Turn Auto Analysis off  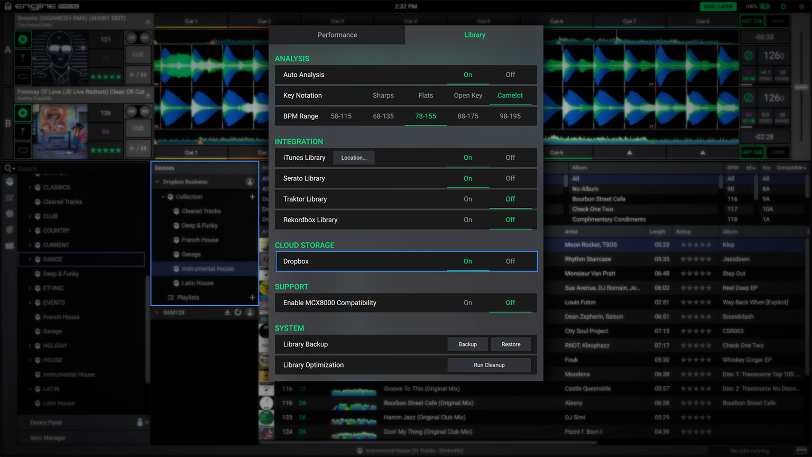tap(510, 75)
